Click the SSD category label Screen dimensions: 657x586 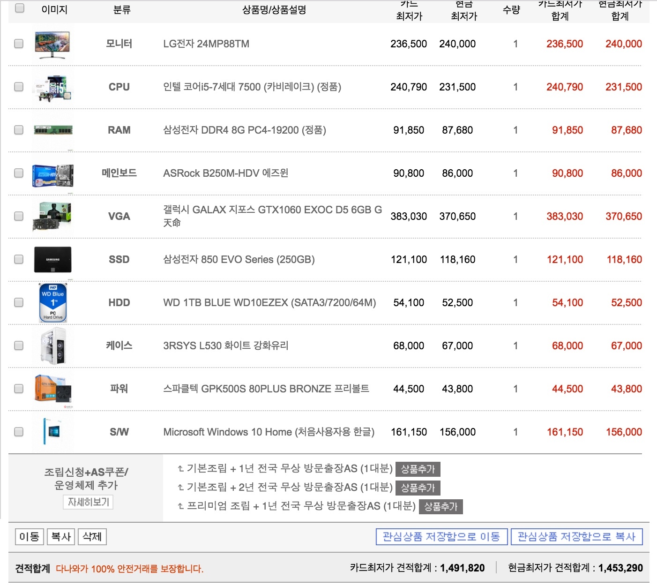pos(119,259)
